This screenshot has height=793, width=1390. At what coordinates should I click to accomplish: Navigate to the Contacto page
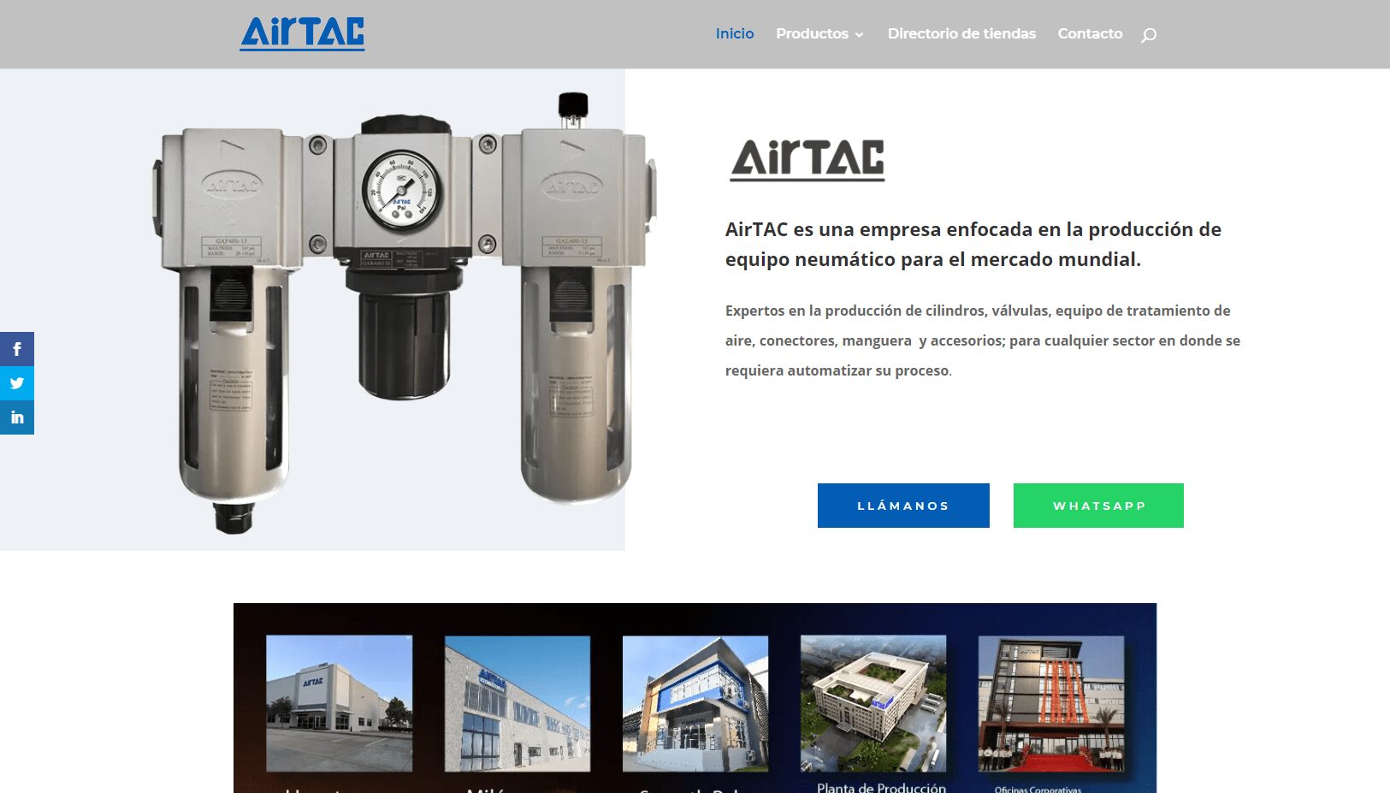(x=1090, y=33)
